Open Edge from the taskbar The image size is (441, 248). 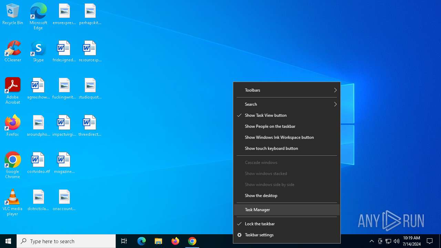(x=142, y=241)
